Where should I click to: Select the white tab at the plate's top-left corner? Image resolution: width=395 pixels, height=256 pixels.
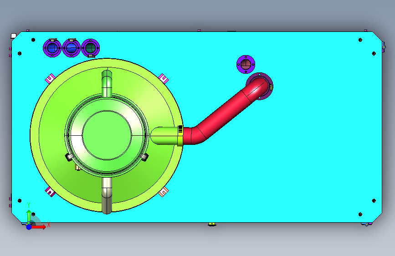(x=14, y=36)
